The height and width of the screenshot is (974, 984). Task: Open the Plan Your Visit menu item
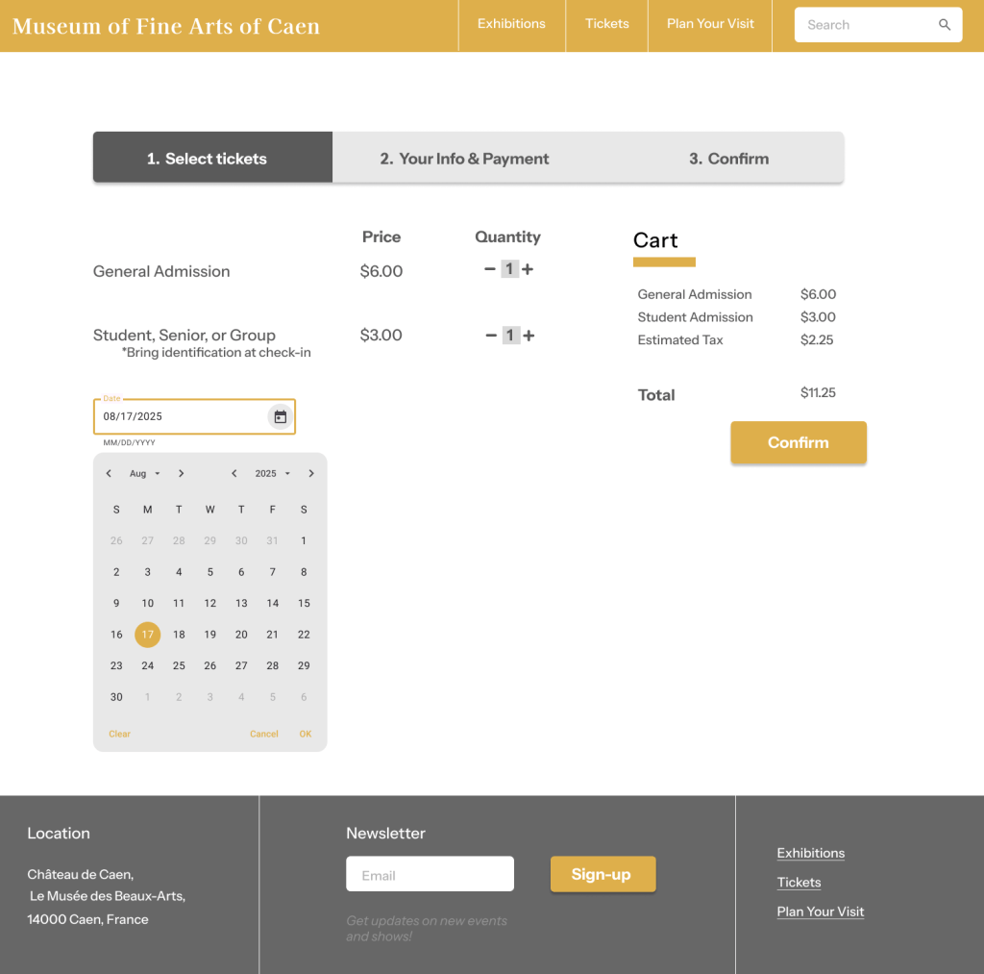coord(710,24)
